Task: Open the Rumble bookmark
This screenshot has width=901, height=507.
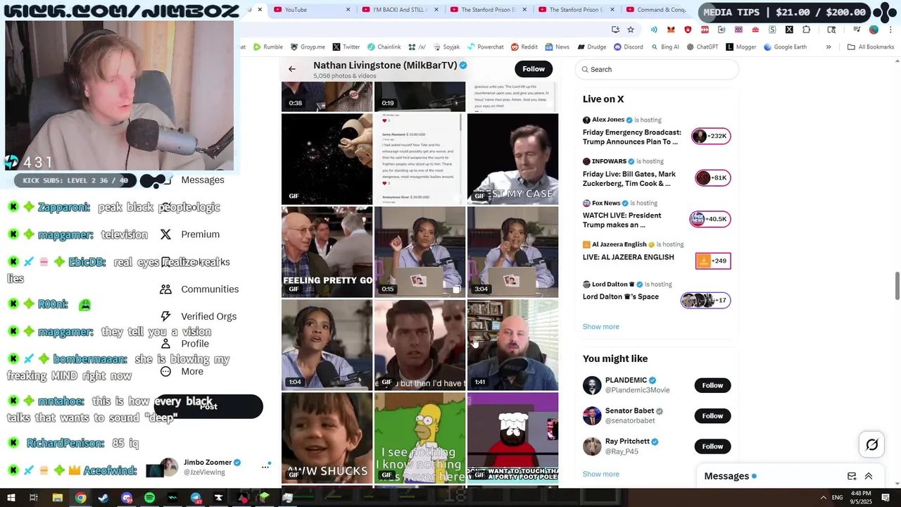Action: pos(267,47)
